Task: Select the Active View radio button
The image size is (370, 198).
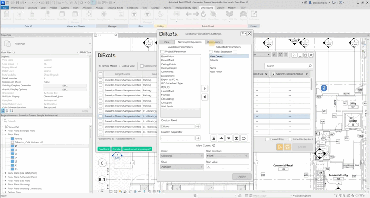Action: [120, 66]
